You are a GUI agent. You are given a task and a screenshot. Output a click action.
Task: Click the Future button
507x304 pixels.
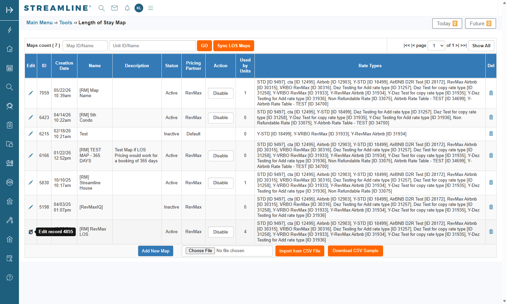tap(480, 24)
